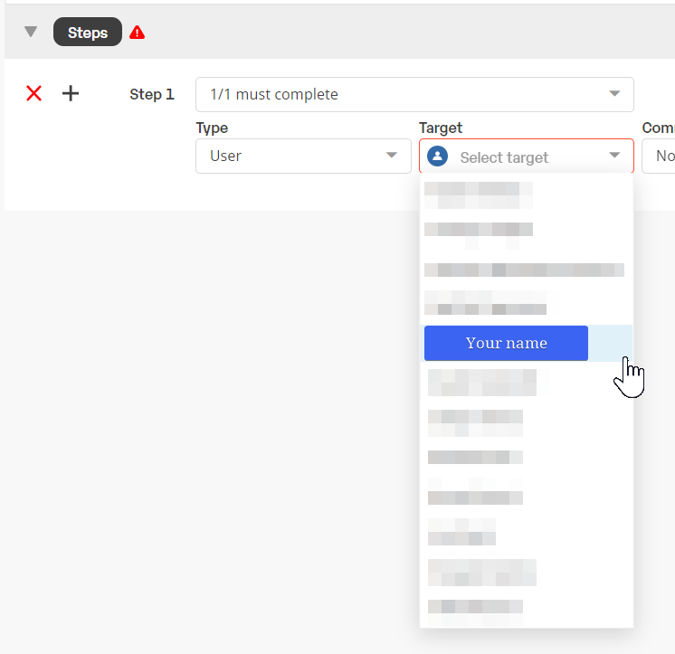Click the Select target placeholder text
This screenshot has width=675, height=654.
504,157
